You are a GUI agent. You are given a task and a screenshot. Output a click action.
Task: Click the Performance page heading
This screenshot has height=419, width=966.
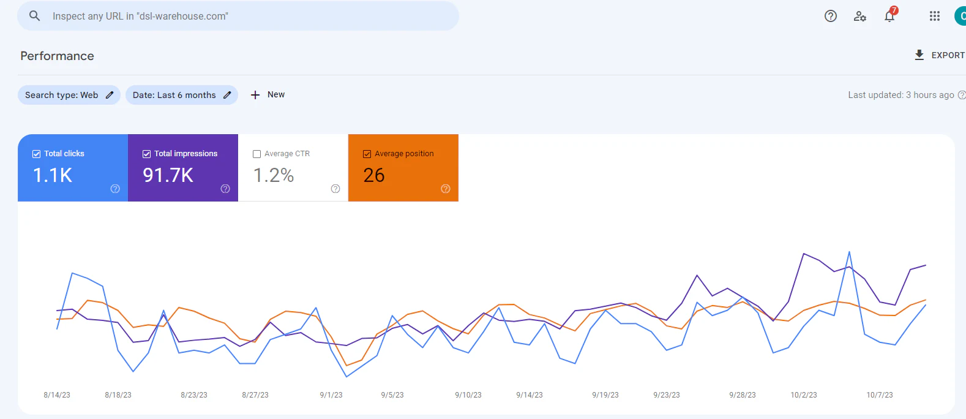pos(57,56)
